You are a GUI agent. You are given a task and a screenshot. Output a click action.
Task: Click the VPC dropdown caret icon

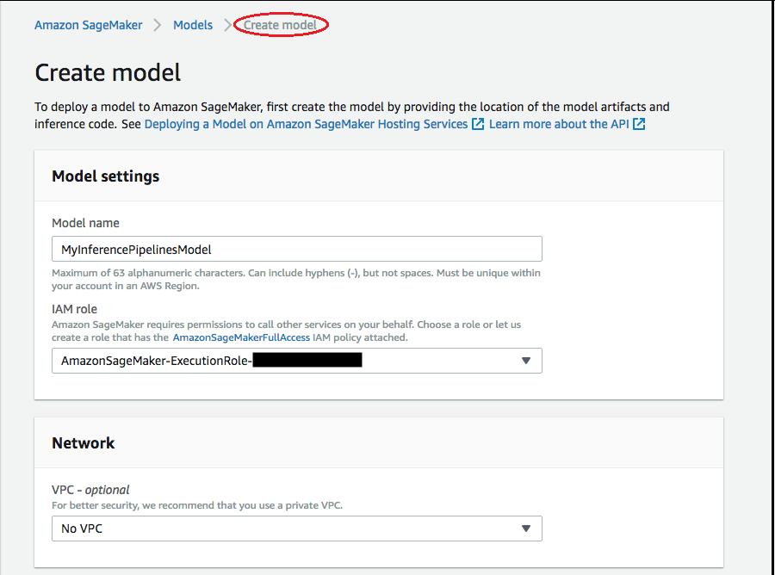(525, 529)
